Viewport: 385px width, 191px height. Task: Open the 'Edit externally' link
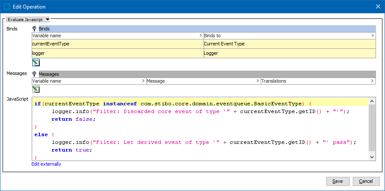[46, 164]
